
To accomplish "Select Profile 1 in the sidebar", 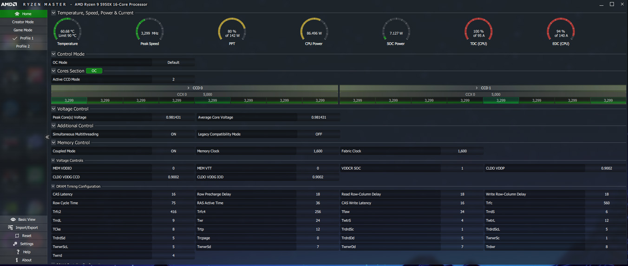I will tap(23, 38).
